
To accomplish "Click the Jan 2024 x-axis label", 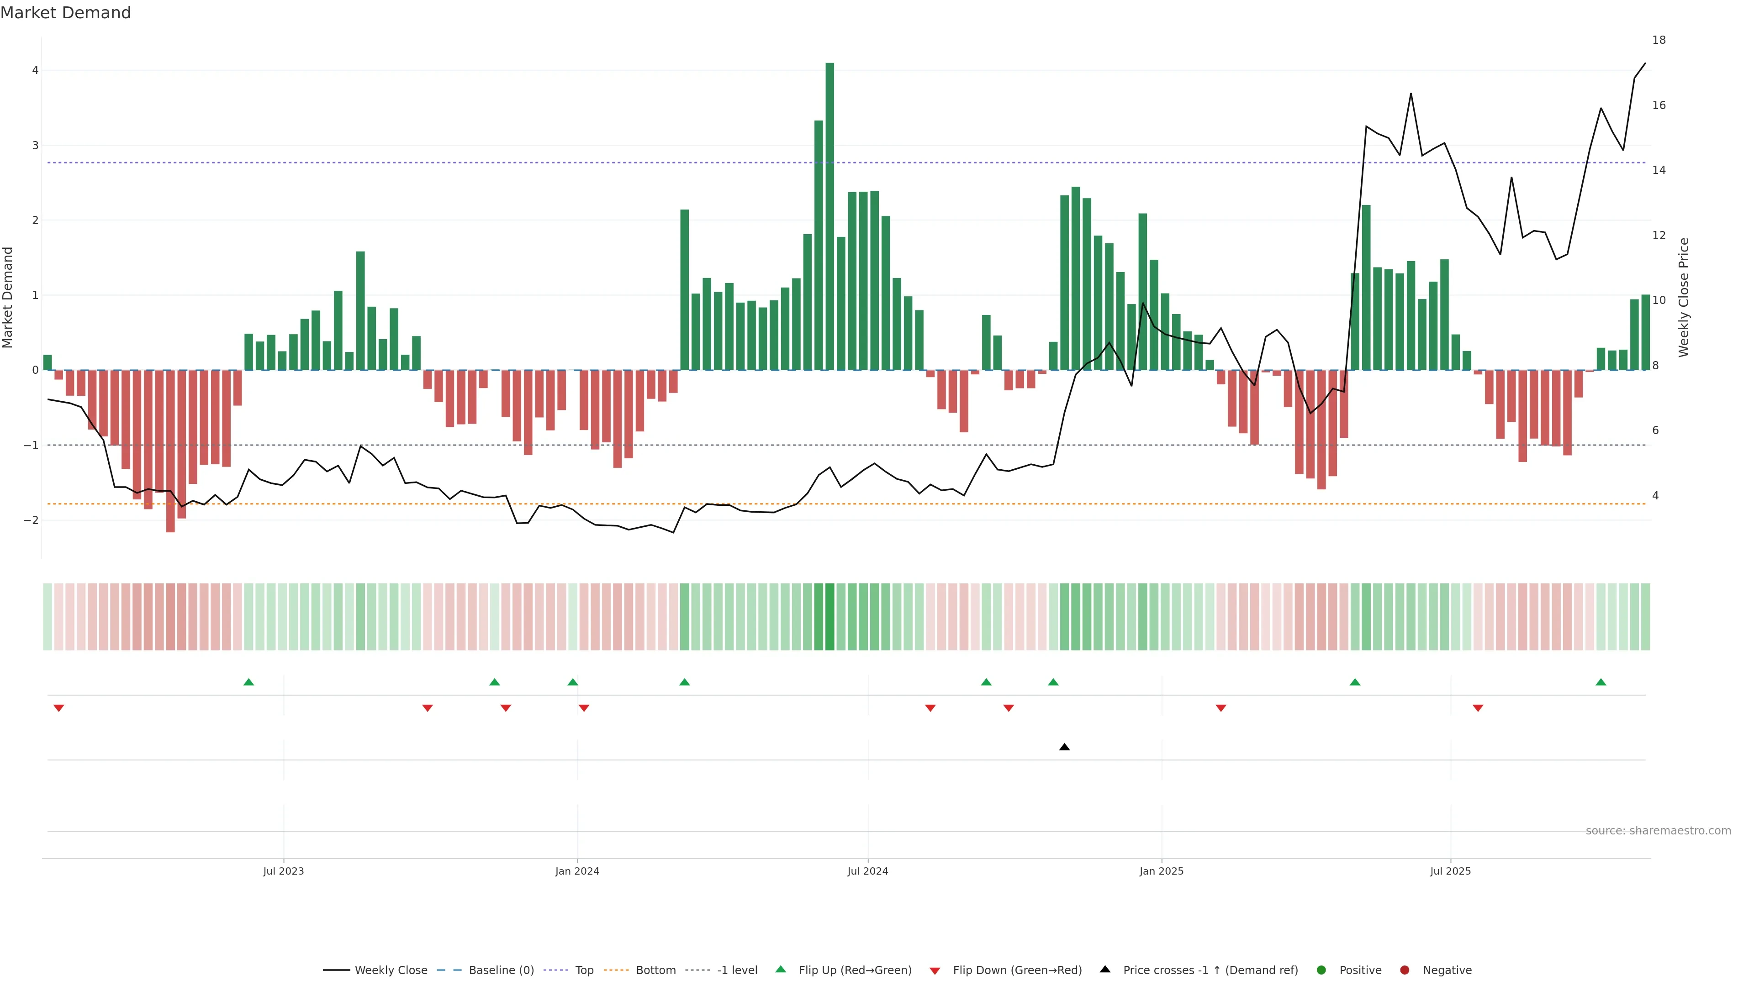I will tap(577, 871).
